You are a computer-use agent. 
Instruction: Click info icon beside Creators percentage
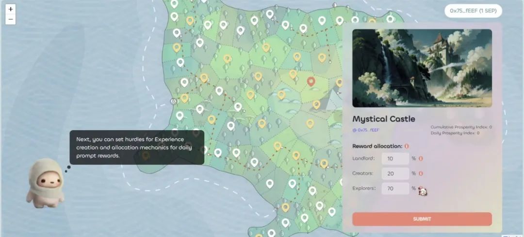(x=421, y=173)
